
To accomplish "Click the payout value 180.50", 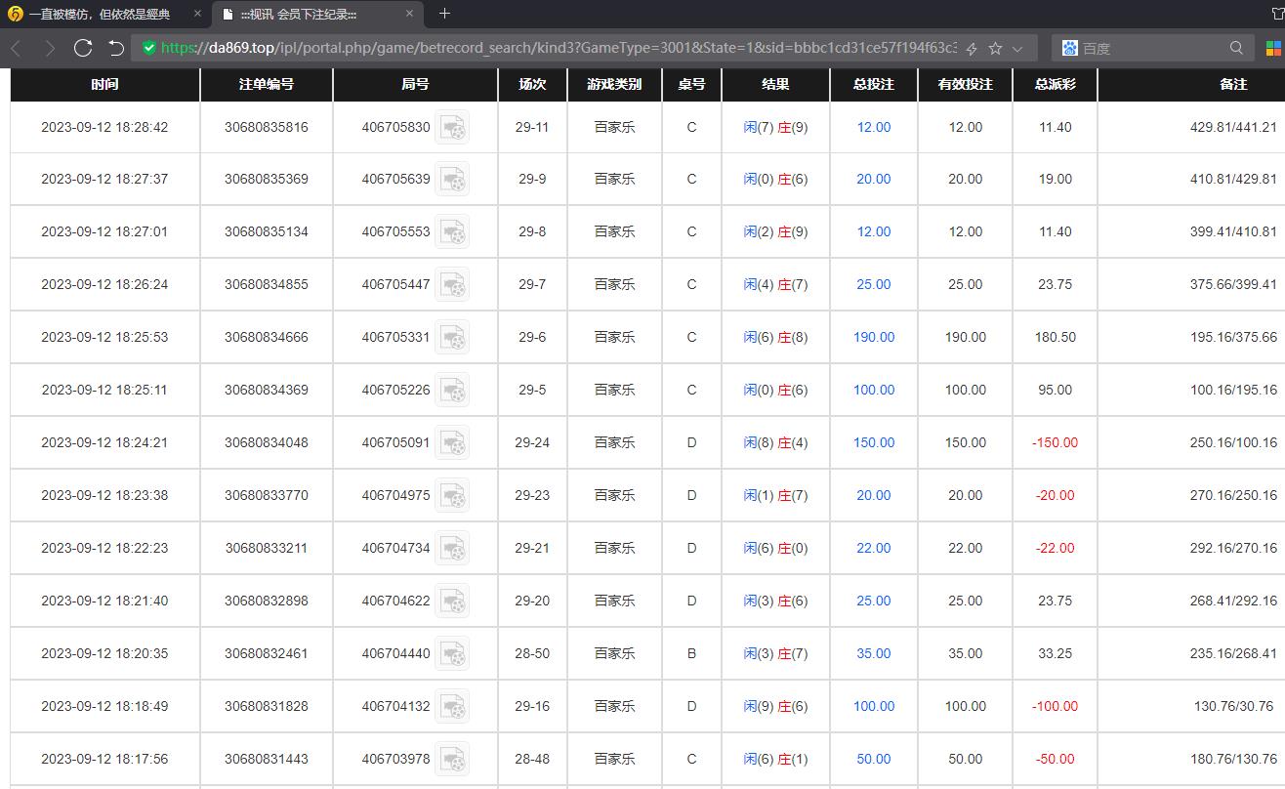I will point(1056,338).
